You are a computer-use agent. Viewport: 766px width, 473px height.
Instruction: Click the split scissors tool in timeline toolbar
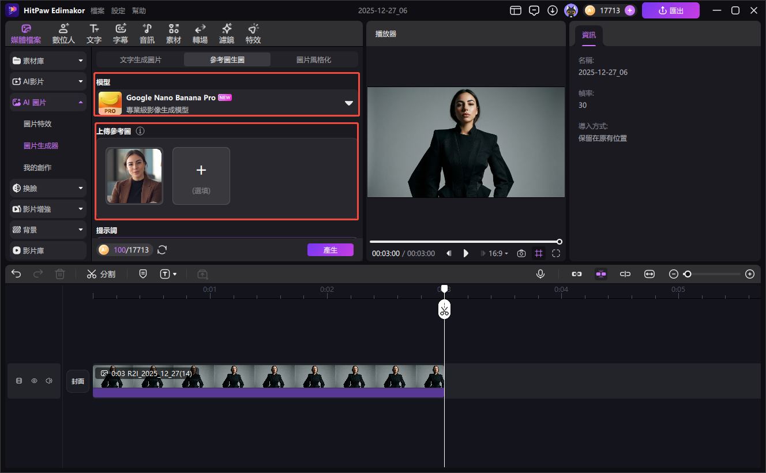tap(101, 274)
